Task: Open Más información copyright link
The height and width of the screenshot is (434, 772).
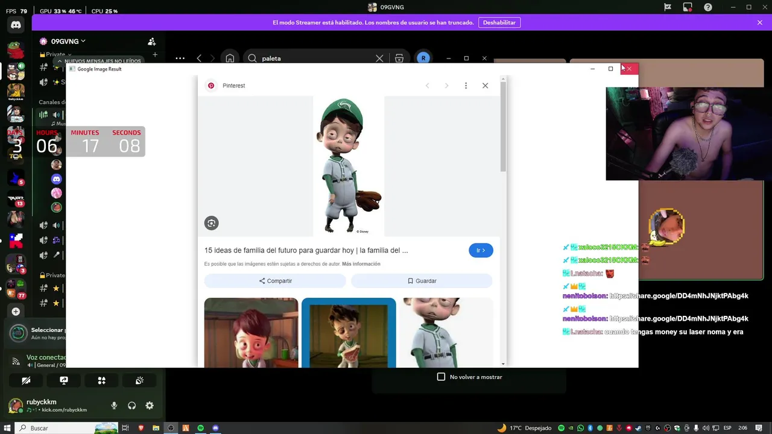Action: click(361, 264)
